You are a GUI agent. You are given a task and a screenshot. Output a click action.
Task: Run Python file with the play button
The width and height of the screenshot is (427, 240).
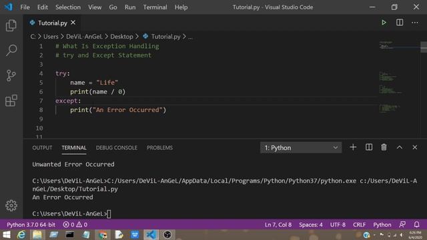pos(384,23)
